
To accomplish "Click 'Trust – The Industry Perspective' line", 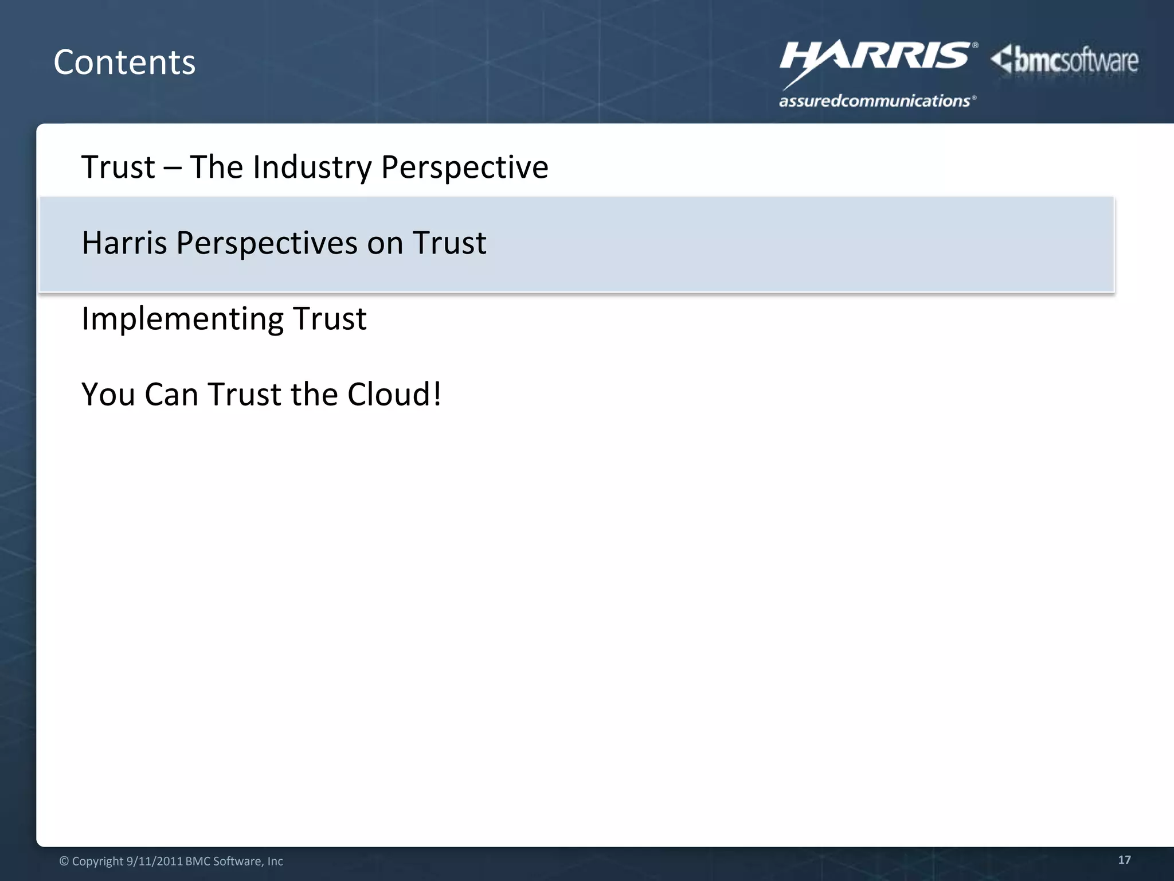I will [315, 167].
